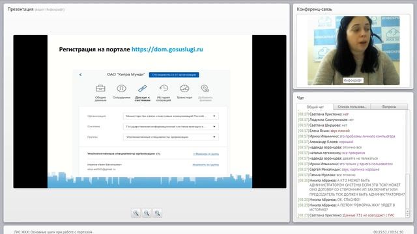The image size is (417, 234).
Task: Click the Светлана Ширшова: нет message
Action: 323,125
